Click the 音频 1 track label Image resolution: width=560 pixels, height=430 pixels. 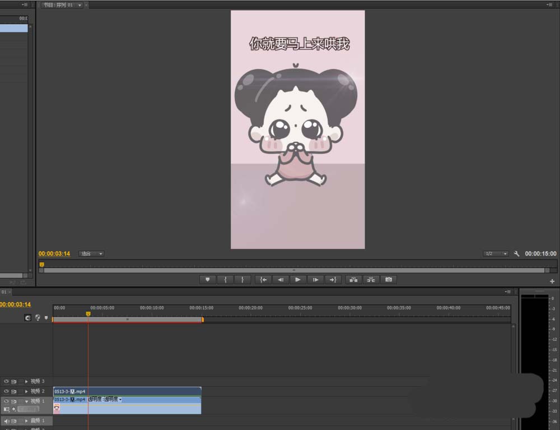37,421
